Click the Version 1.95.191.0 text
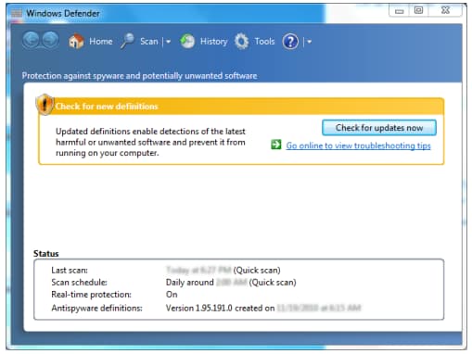 (x=198, y=308)
